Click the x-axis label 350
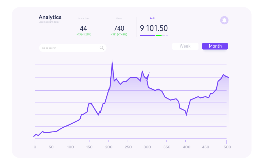Viewport: 262px width, 165px height. [x=167, y=147]
